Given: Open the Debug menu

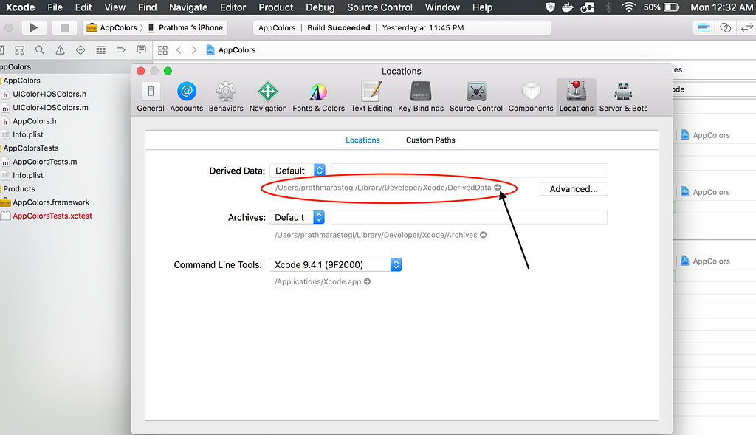Looking at the screenshot, I should tap(320, 7).
